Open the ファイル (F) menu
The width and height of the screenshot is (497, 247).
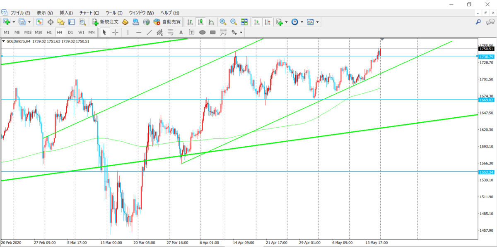(x=20, y=13)
